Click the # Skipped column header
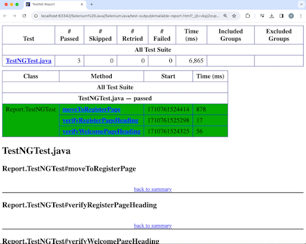 [x=100, y=35]
